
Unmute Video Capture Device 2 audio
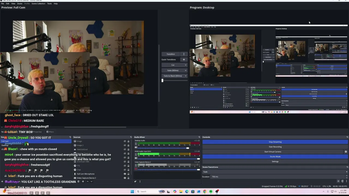136,169
